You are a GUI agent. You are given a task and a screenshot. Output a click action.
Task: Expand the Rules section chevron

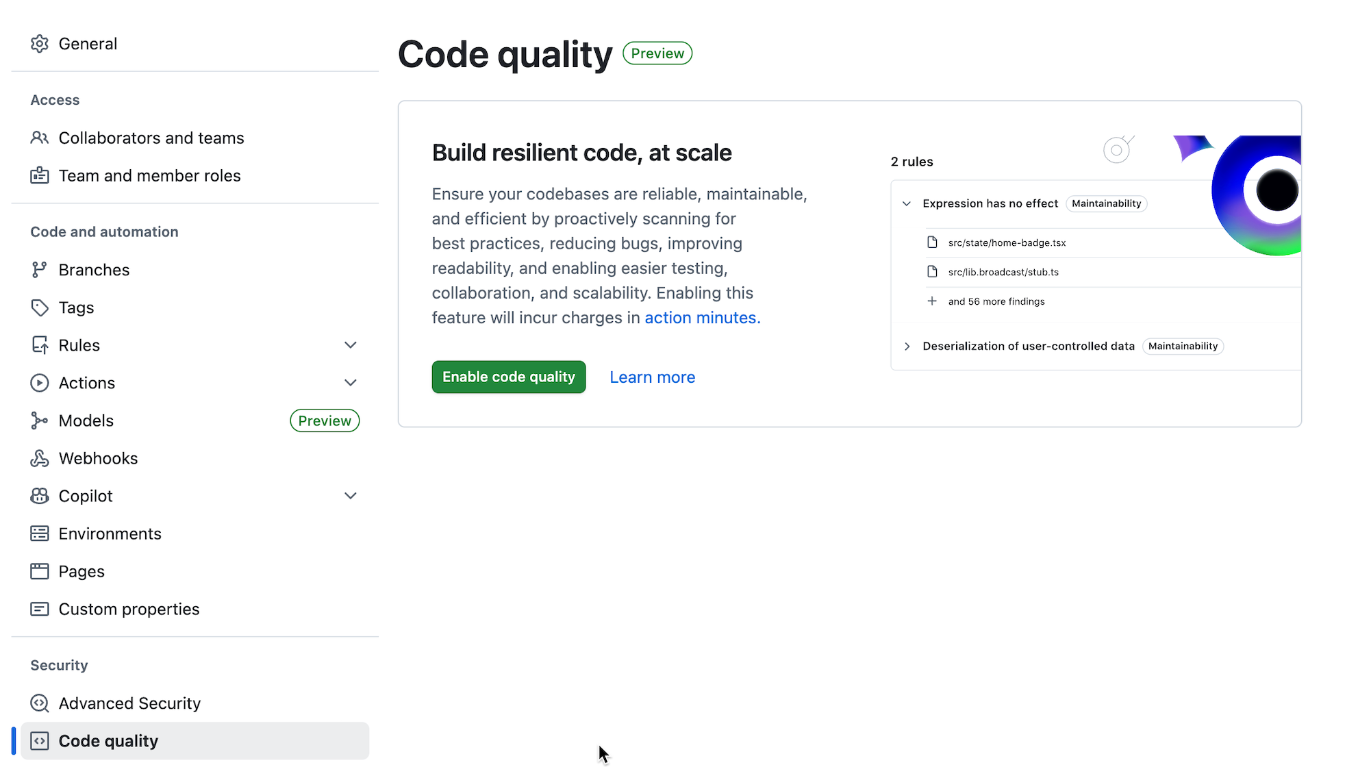[x=351, y=344]
